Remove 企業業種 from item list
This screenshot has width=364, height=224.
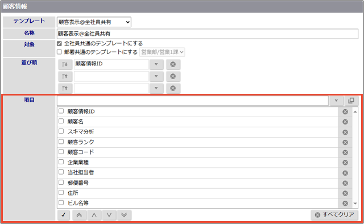click(x=345, y=163)
